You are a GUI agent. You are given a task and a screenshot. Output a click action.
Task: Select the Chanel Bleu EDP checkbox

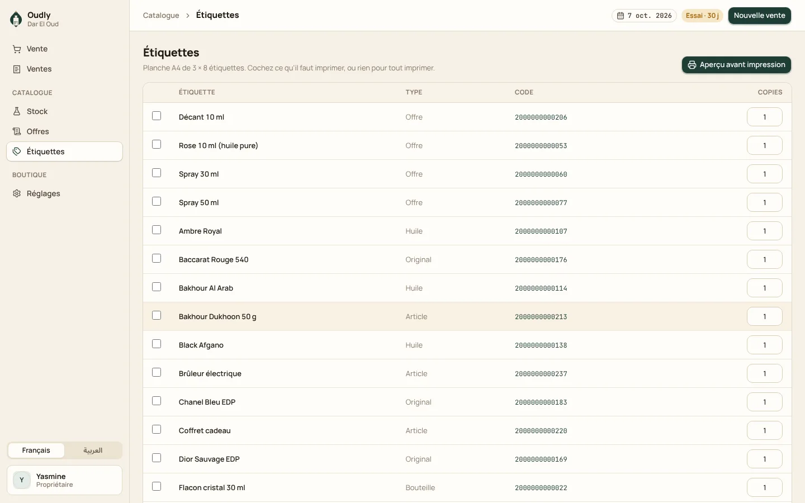(x=157, y=401)
